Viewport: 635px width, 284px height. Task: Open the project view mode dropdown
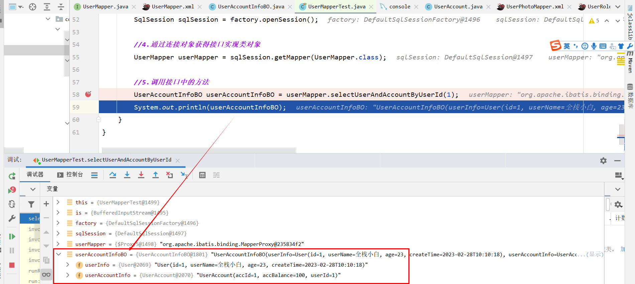[x=16, y=7]
